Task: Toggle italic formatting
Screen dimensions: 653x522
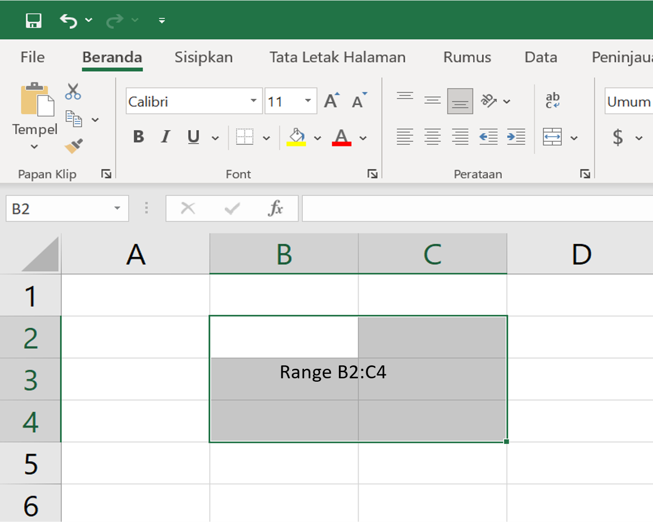Action: pos(165,136)
